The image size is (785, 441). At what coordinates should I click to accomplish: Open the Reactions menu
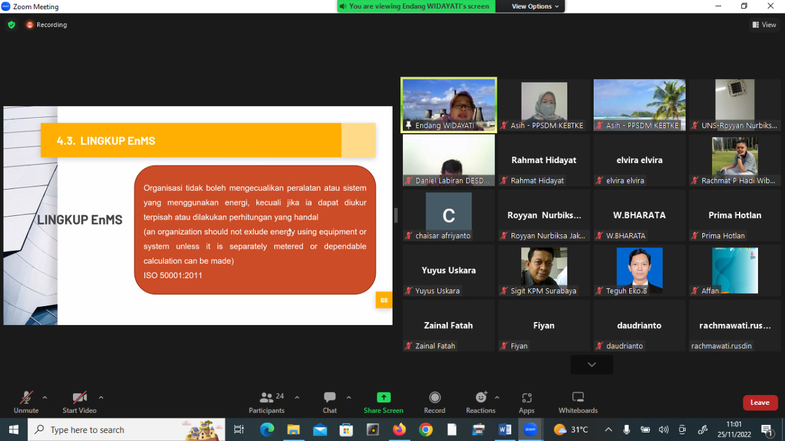[480, 402]
